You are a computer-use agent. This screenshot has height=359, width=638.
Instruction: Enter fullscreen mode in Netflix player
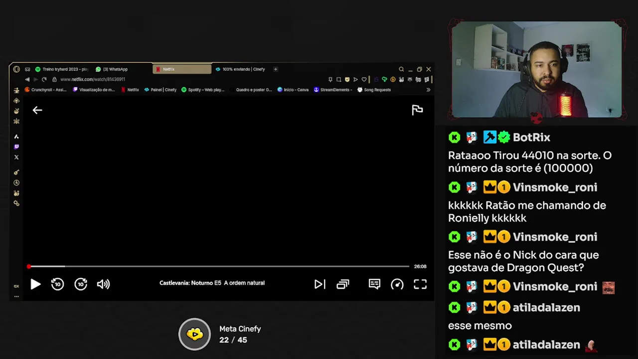420,284
